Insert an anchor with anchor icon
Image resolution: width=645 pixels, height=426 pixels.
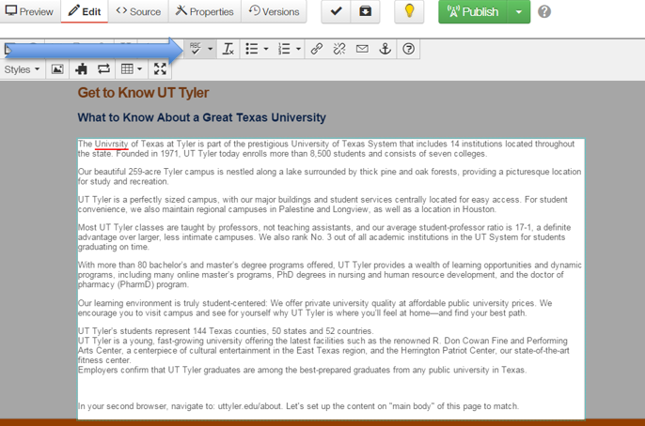click(x=385, y=49)
